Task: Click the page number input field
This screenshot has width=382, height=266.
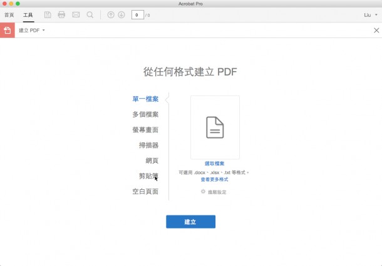Action: (137, 14)
